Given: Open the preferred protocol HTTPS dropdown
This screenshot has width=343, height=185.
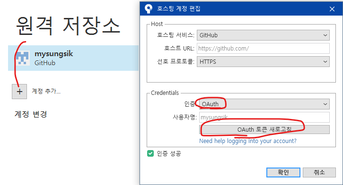Looking at the screenshot, I should [263, 62].
